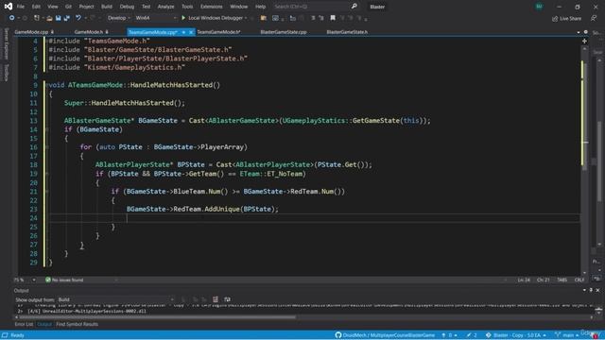Open the Build menu
The width and height of the screenshot is (605, 340).
[107, 7]
